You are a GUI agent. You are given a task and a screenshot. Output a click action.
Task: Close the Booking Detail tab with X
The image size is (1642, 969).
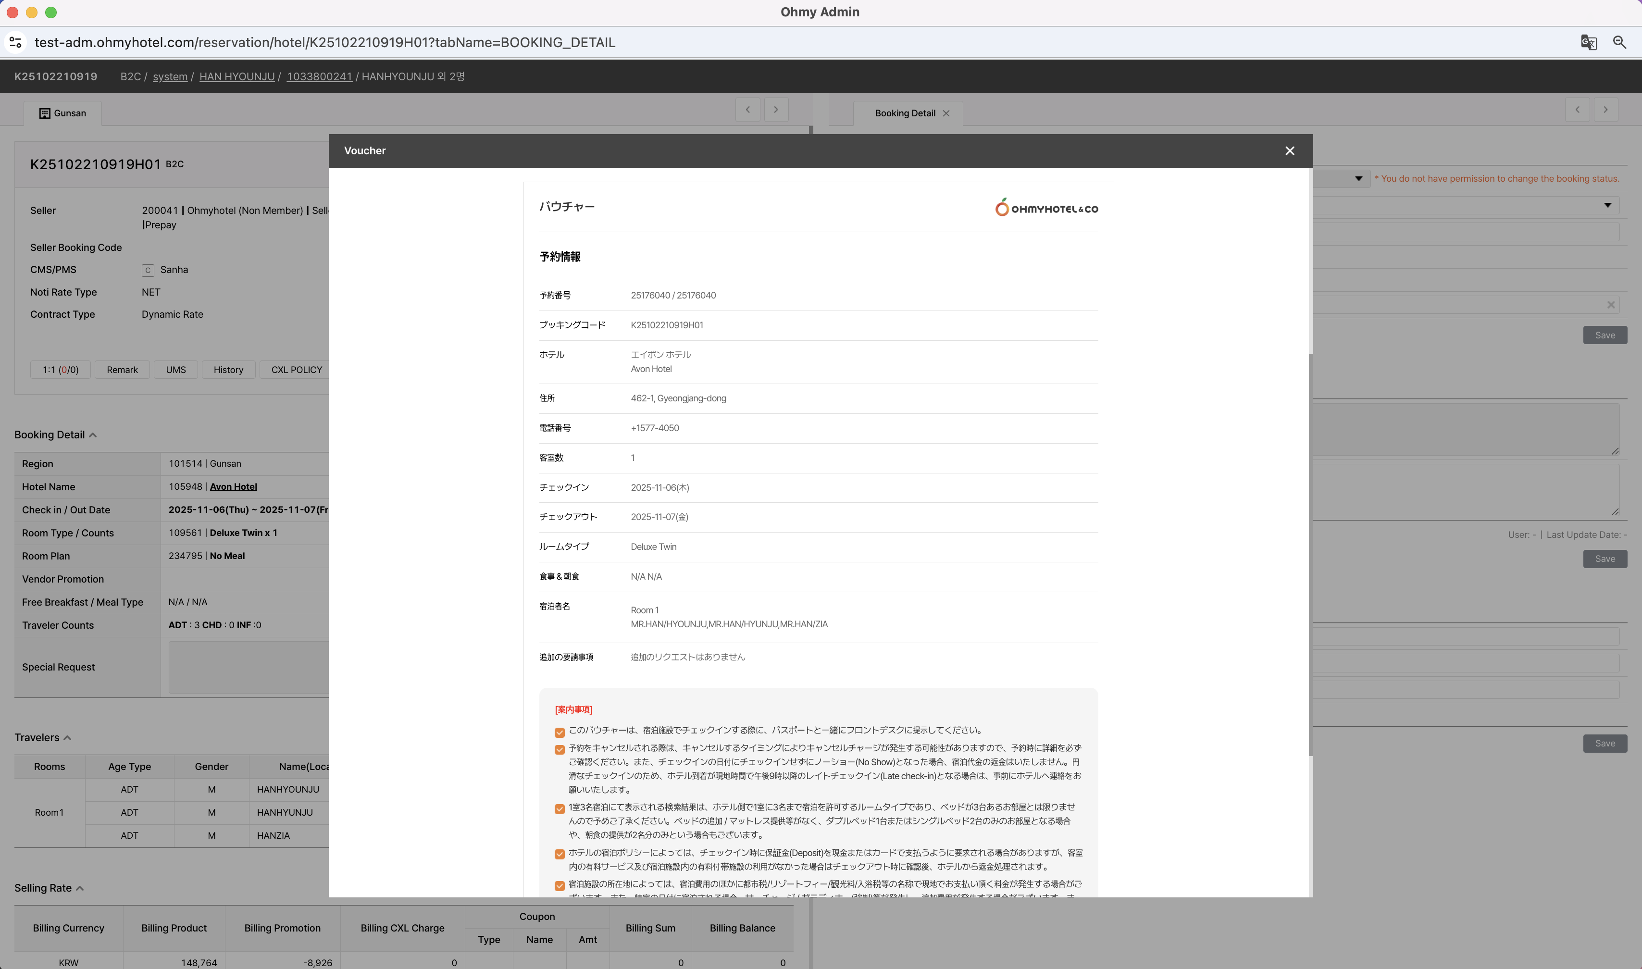946,113
